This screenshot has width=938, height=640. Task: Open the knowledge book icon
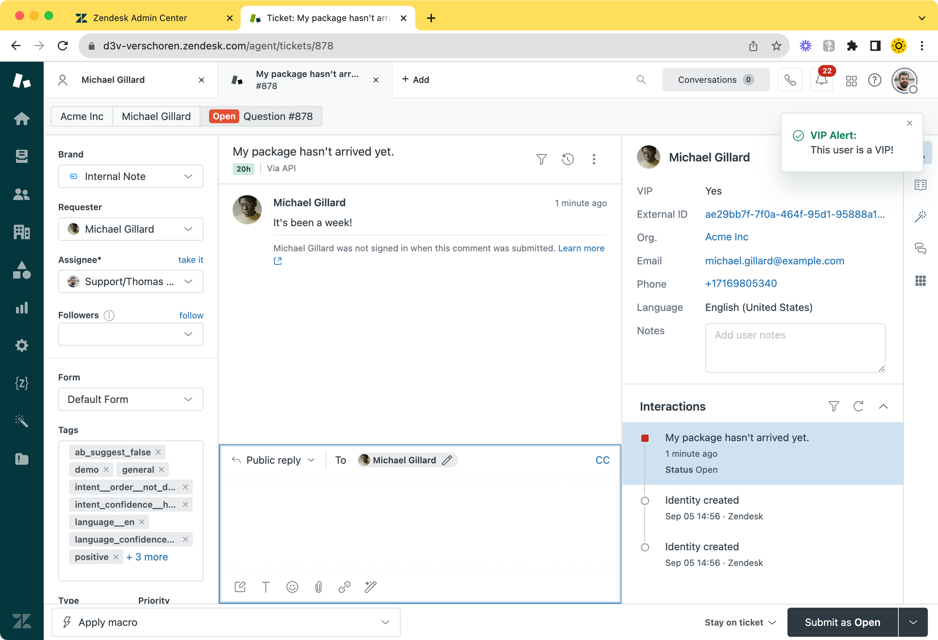pyautogui.click(x=920, y=185)
